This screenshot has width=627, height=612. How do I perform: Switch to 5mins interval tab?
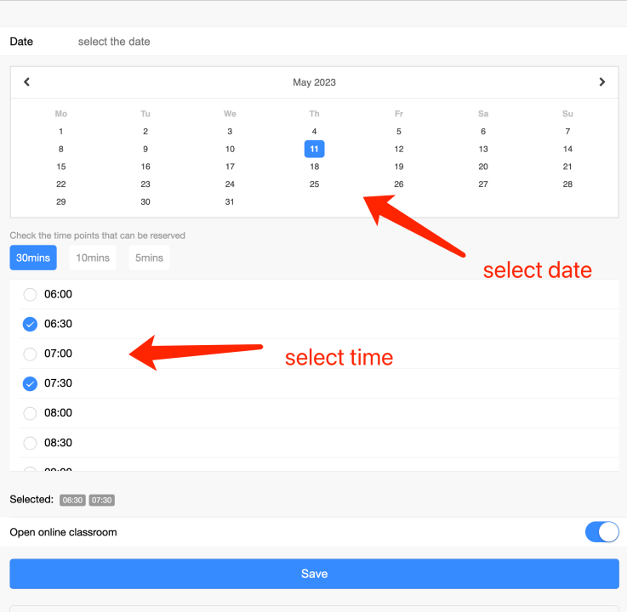tap(149, 258)
